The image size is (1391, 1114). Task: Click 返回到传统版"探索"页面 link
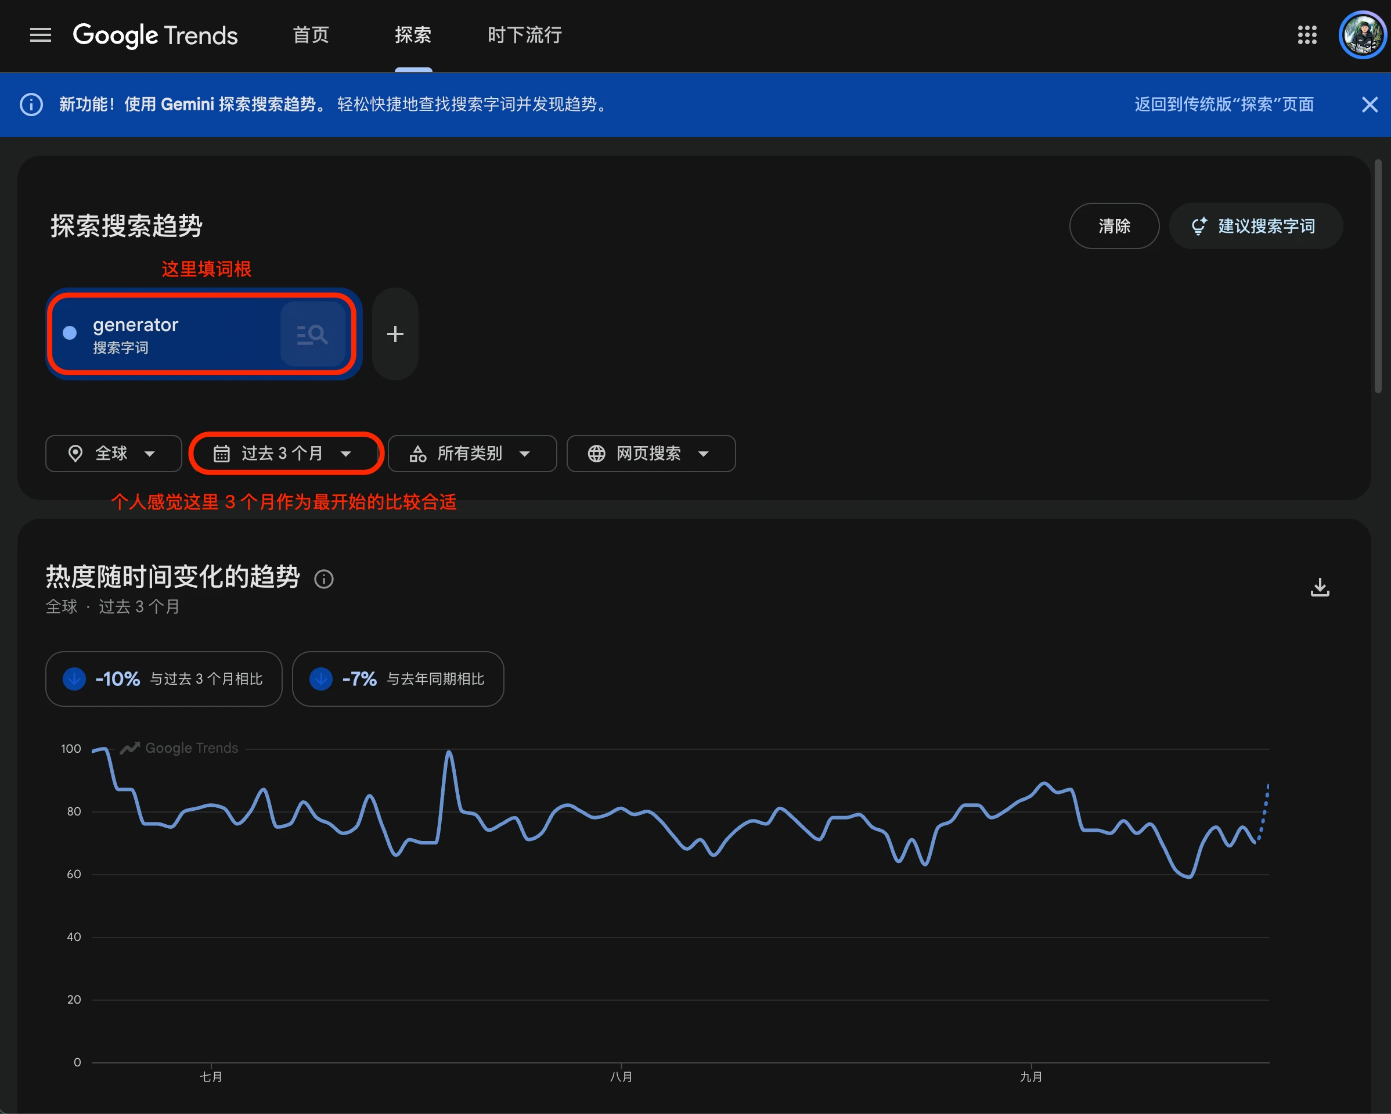point(1224,105)
